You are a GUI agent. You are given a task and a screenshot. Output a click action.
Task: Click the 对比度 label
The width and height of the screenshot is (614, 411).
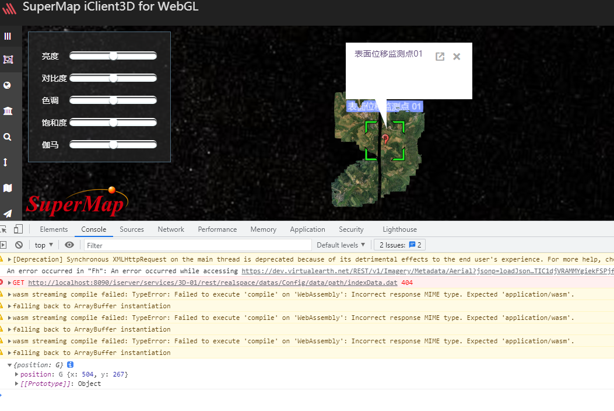click(54, 78)
